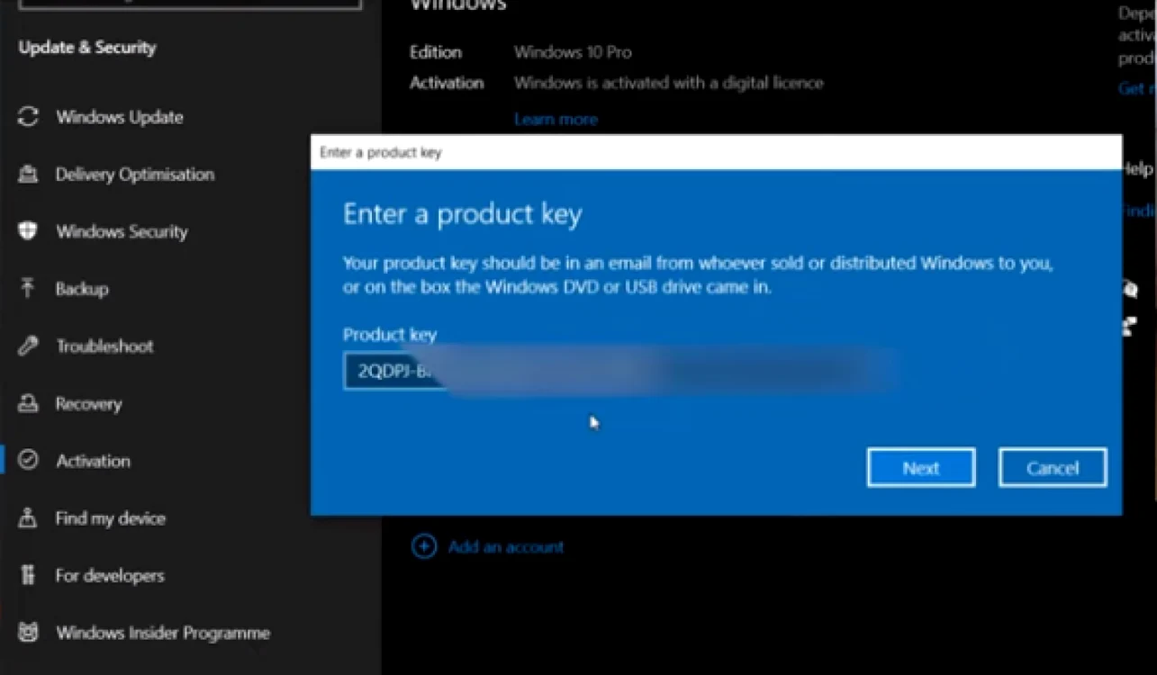The height and width of the screenshot is (675, 1157).
Task: Click the Recovery icon in sidebar
Action: coord(28,403)
